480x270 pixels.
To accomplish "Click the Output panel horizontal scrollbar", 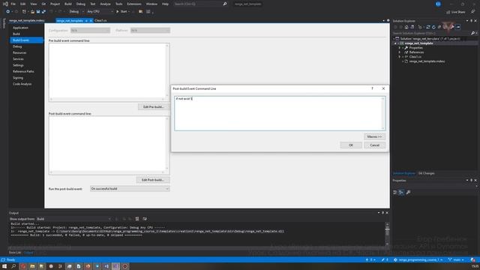I will (x=196, y=248).
